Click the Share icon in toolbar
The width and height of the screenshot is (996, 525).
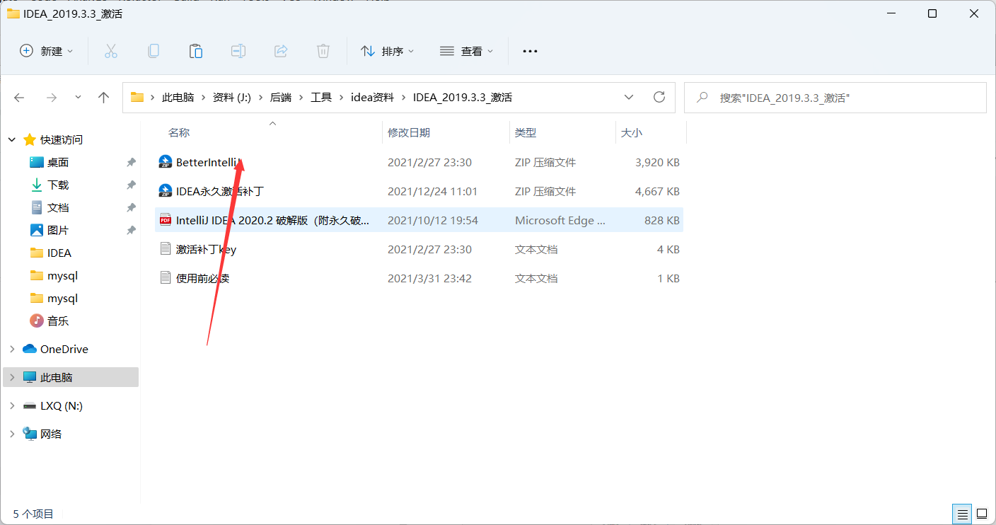tap(281, 51)
